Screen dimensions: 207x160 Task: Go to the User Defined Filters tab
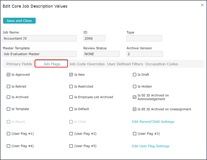(125, 64)
